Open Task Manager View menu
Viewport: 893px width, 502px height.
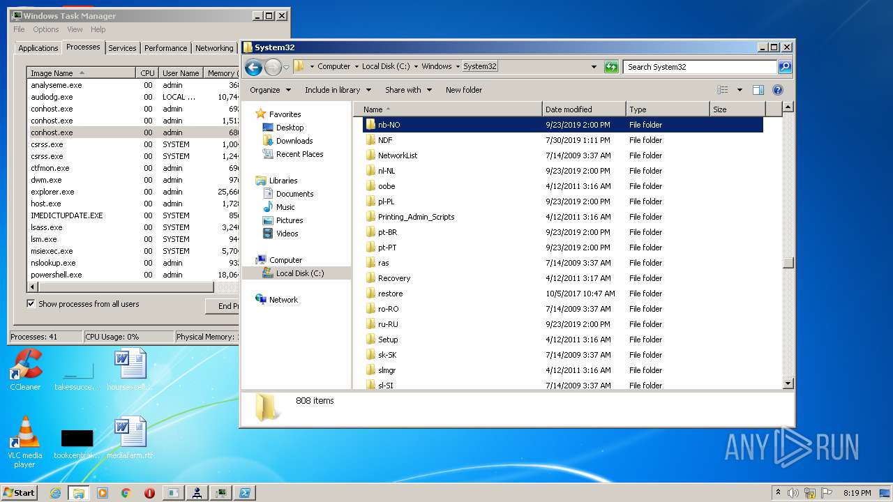[x=75, y=29]
